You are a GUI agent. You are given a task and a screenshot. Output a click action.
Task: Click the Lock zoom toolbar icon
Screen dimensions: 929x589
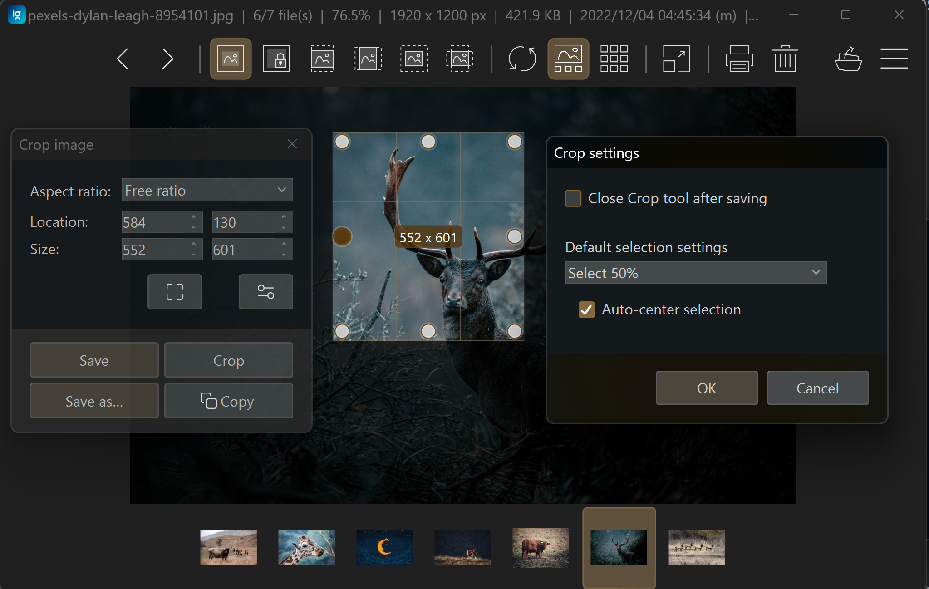coord(276,59)
